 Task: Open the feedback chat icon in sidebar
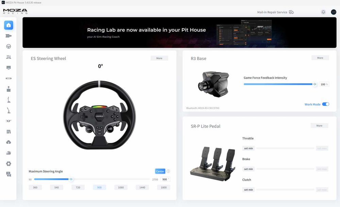[x=9, y=174]
